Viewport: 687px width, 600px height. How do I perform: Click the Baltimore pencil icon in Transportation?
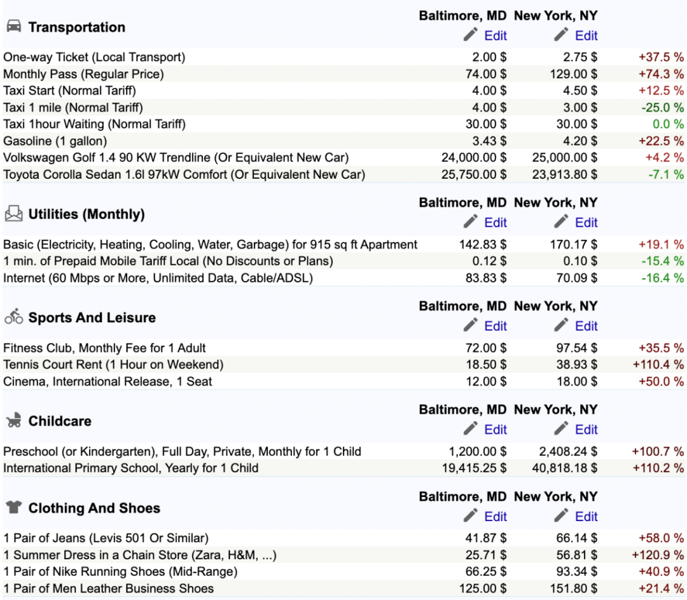[x=471, y=34]
